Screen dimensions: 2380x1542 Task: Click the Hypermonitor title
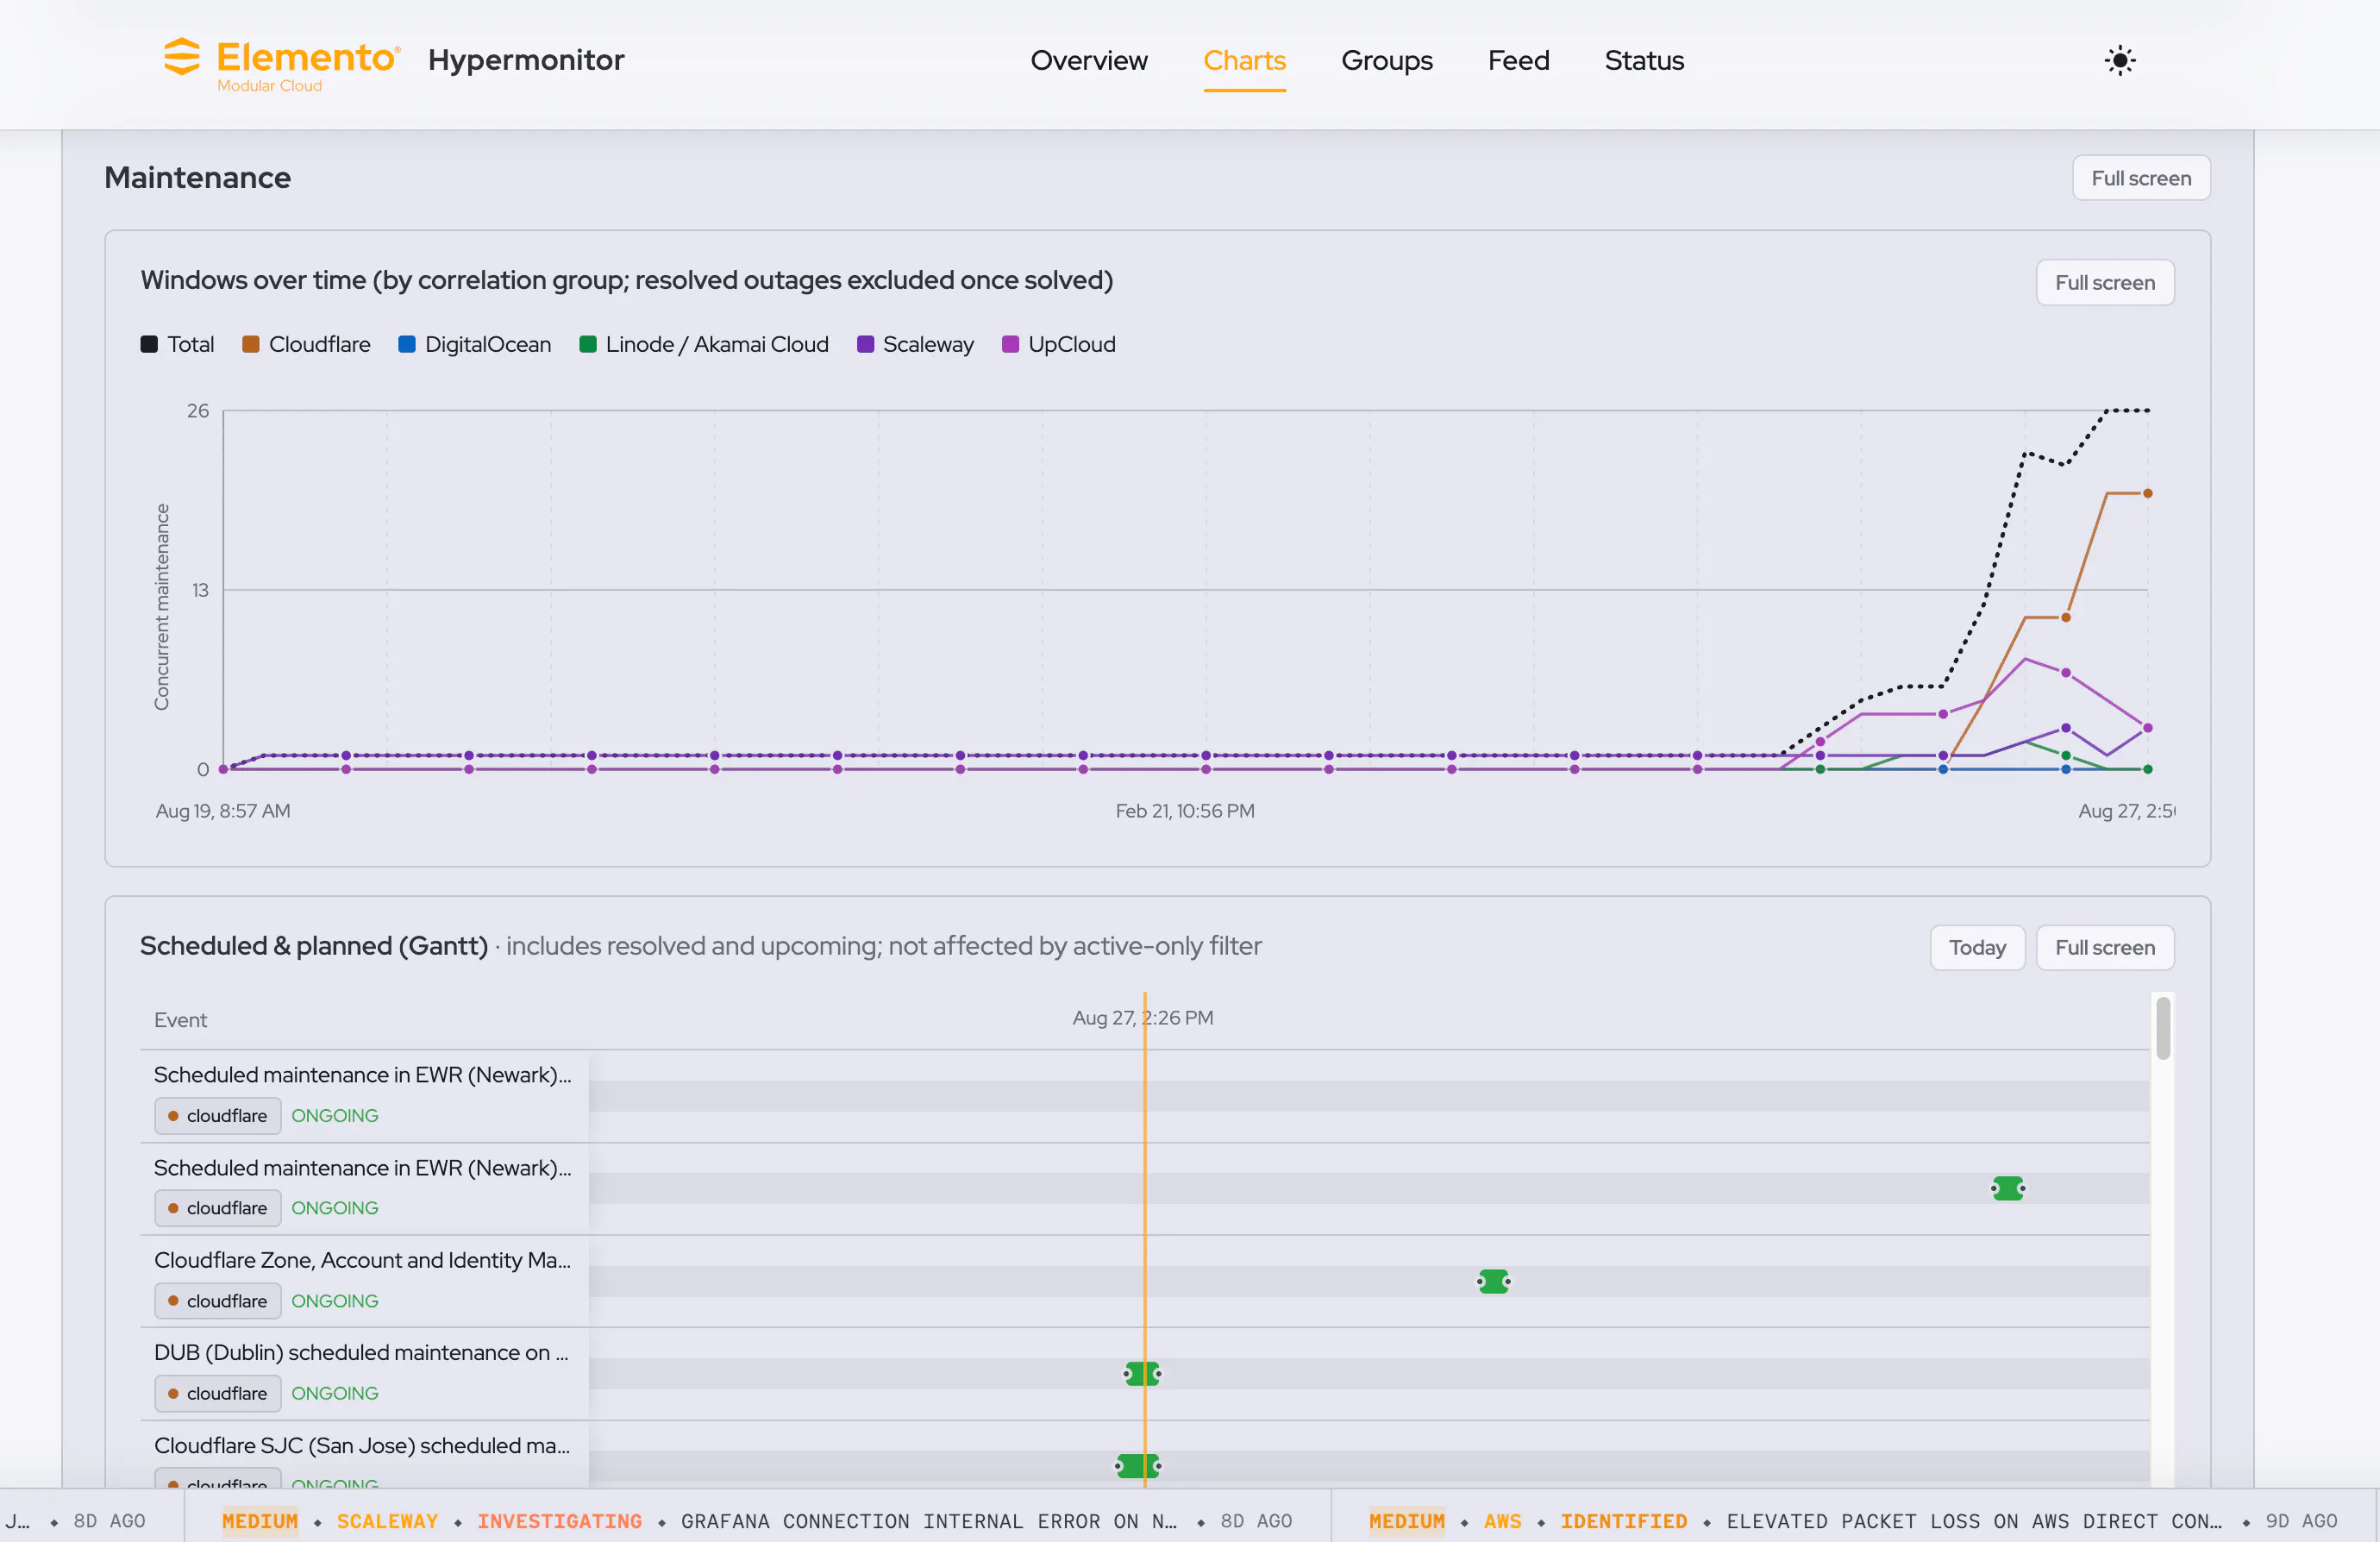click(x=526, y=60)
